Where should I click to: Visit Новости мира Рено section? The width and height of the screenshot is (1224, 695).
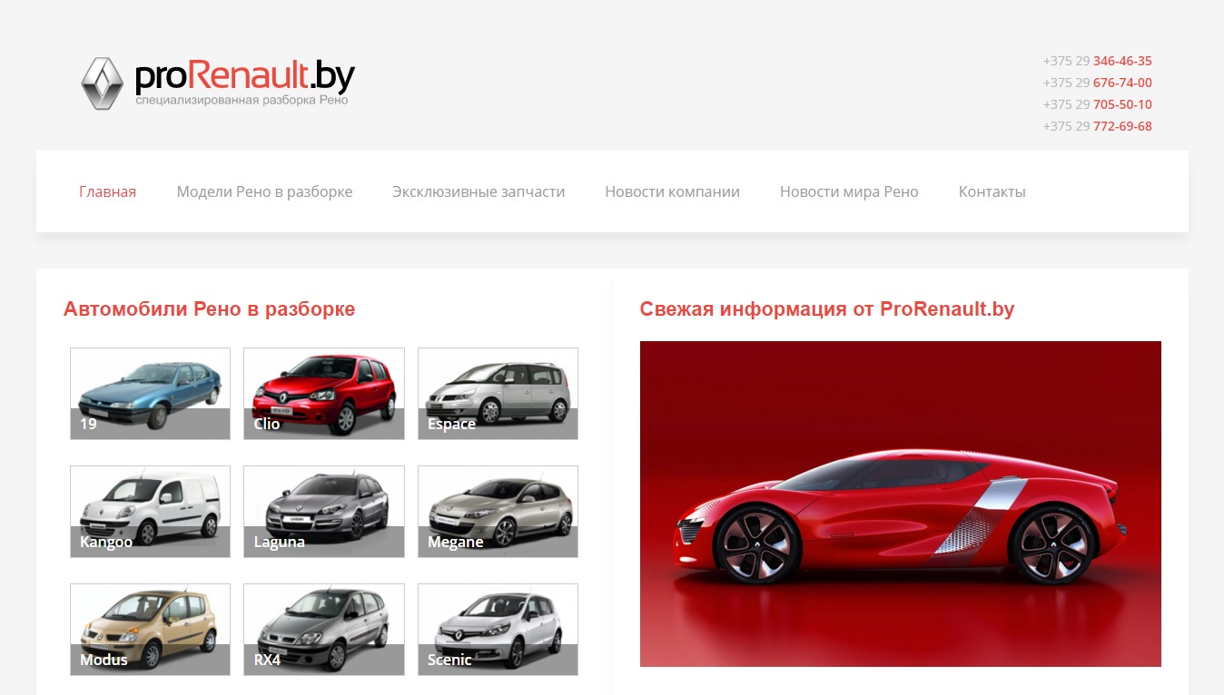click(849, 191)
